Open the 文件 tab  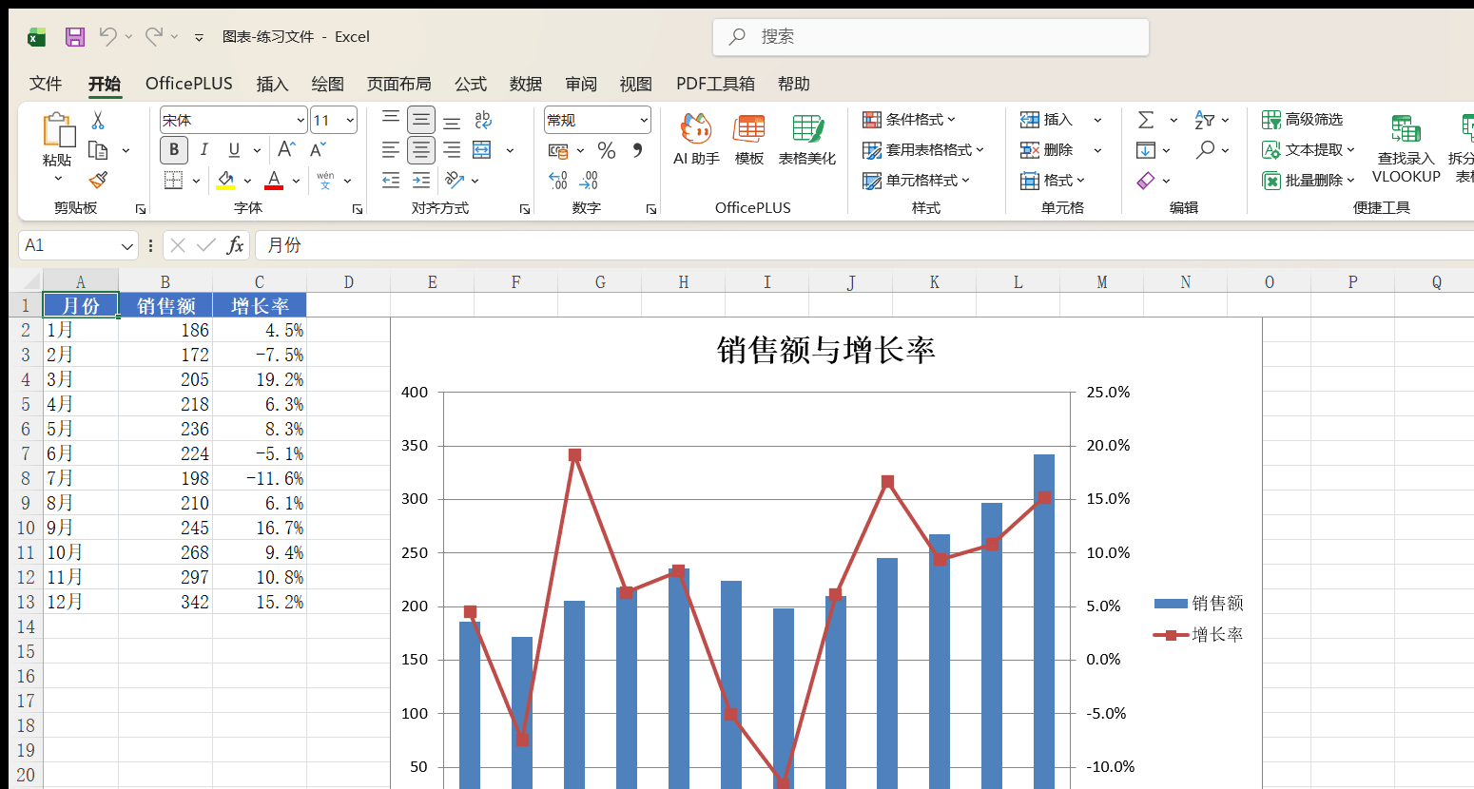point(45,84)
